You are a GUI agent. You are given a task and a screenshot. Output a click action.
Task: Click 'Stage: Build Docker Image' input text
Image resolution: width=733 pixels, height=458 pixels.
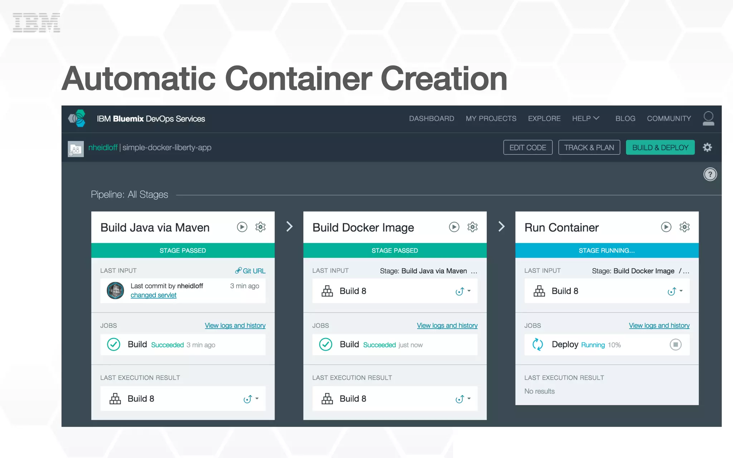point(633,271)
